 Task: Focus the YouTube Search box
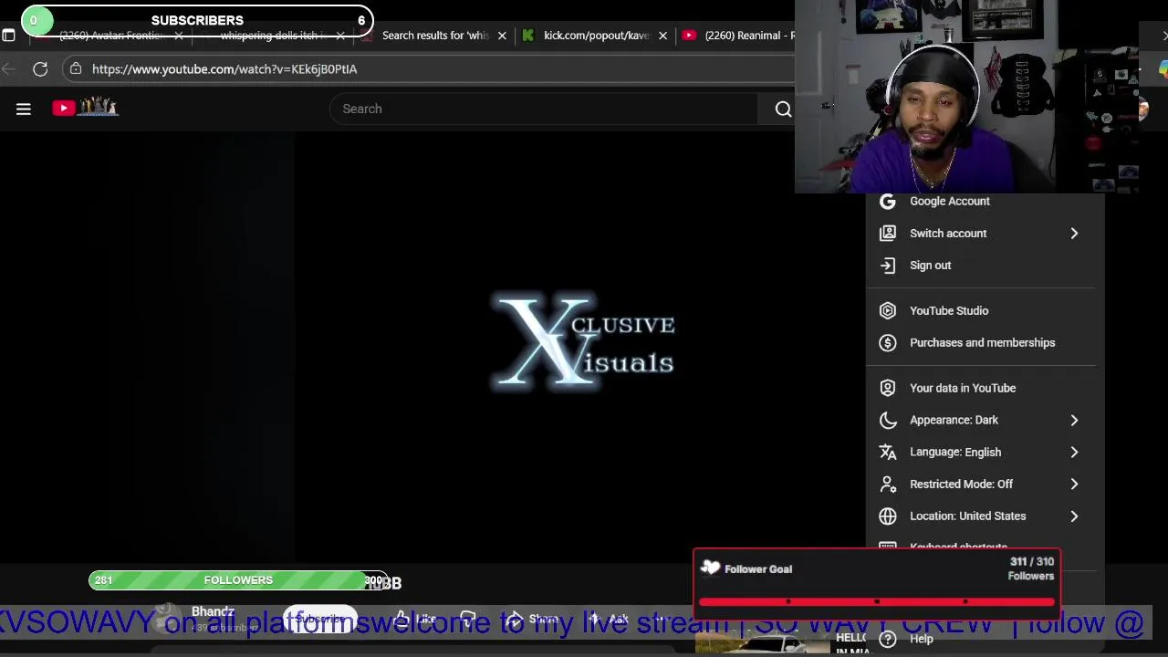[543, 109]
